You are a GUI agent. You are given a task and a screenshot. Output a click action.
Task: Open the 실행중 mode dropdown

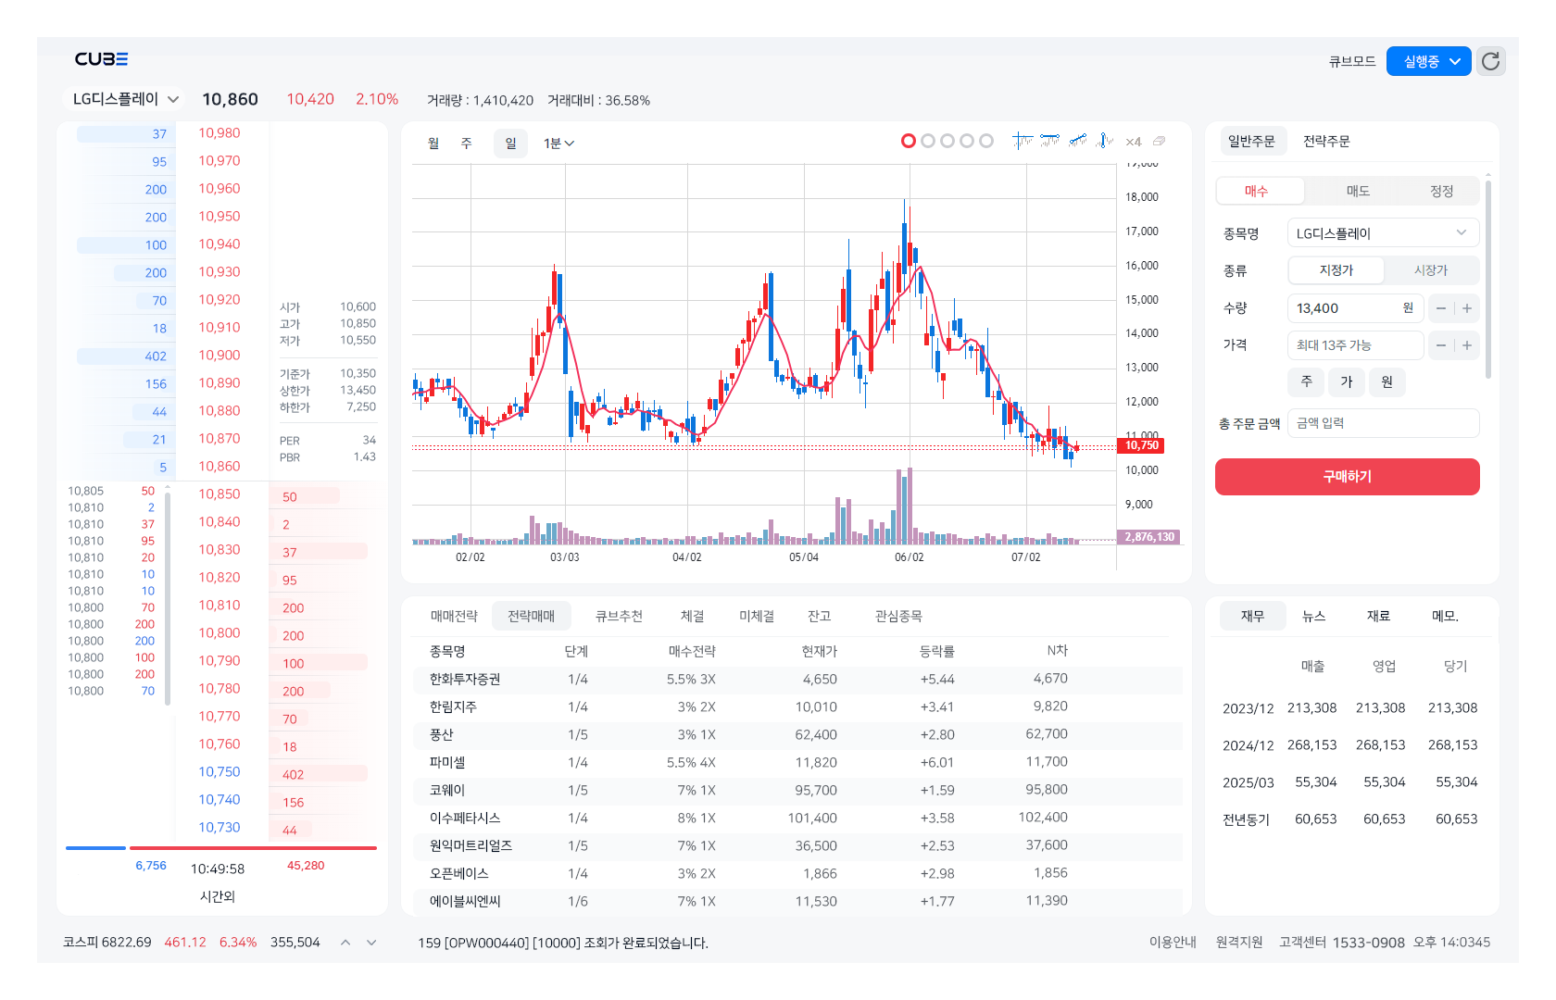point(1428,61)
